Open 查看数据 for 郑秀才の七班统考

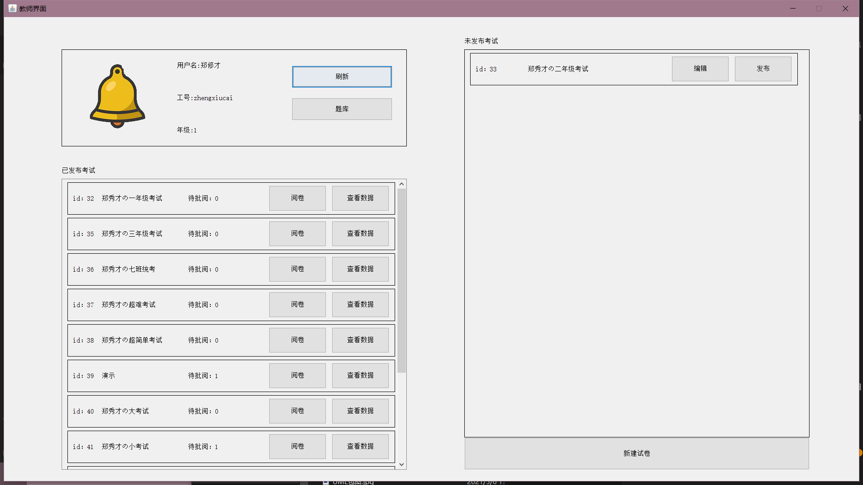pos(360,269)
